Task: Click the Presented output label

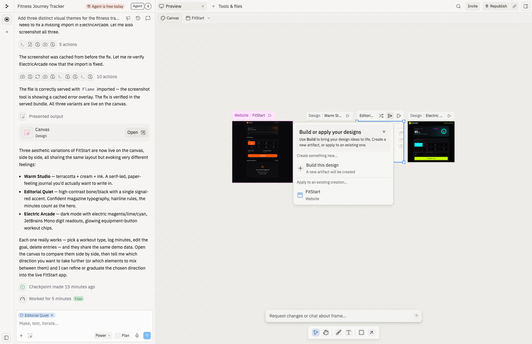Action: coord(46,116)
